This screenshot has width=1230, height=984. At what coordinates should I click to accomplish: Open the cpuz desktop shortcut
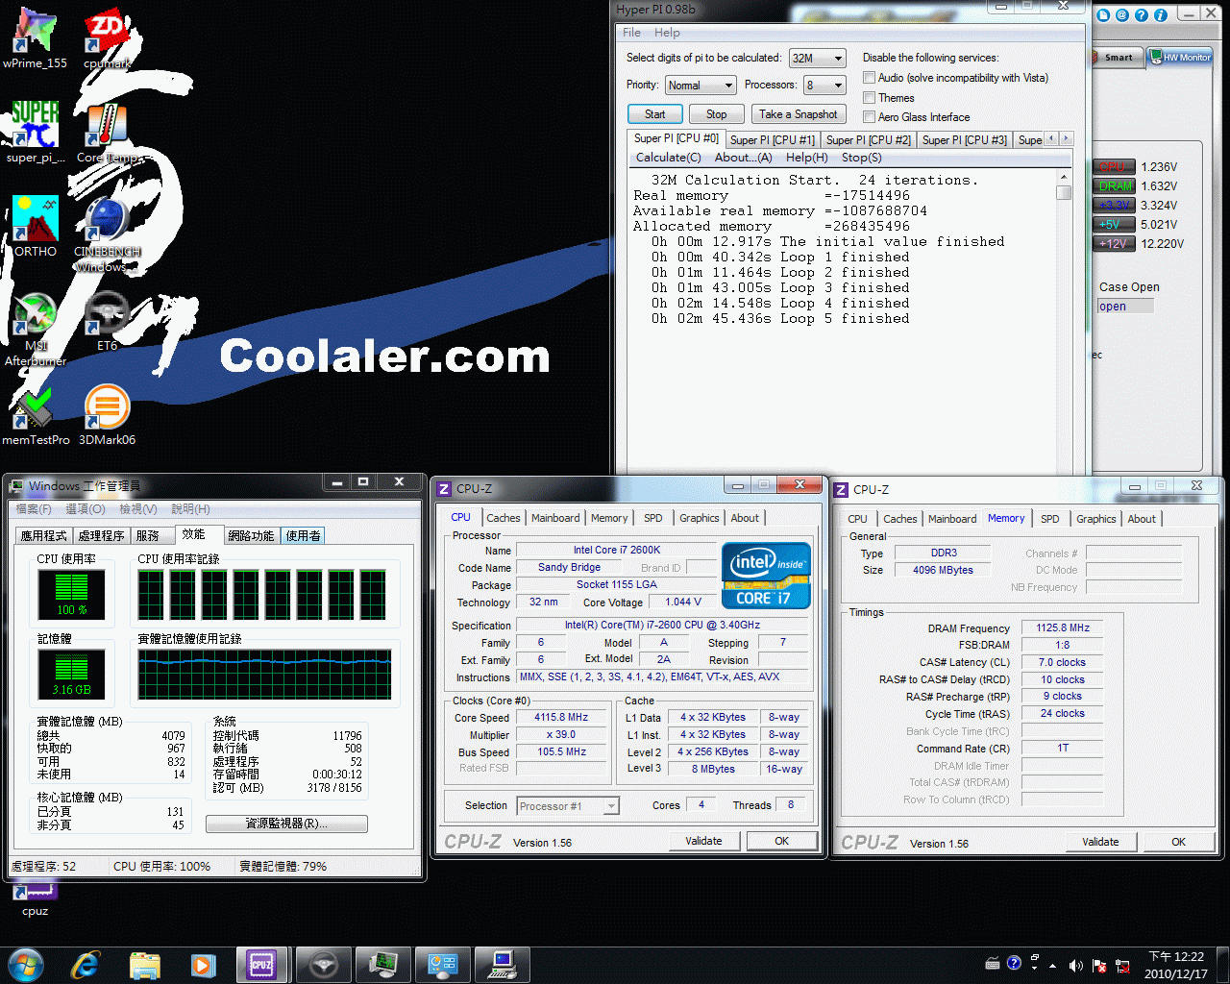click(x=36, y=899)
